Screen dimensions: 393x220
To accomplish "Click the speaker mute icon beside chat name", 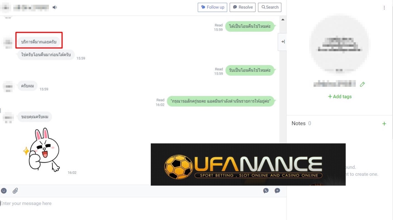I will click(55, 7).
